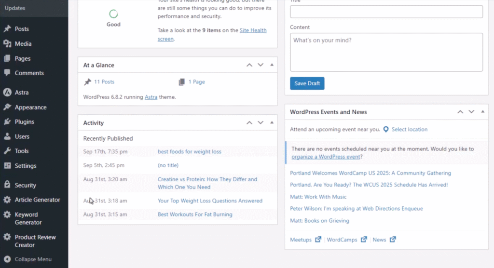This screenshot has width=494, height=268.
Task: Open Comments via its speech bubble icon
Action: (x=7, y=73)
